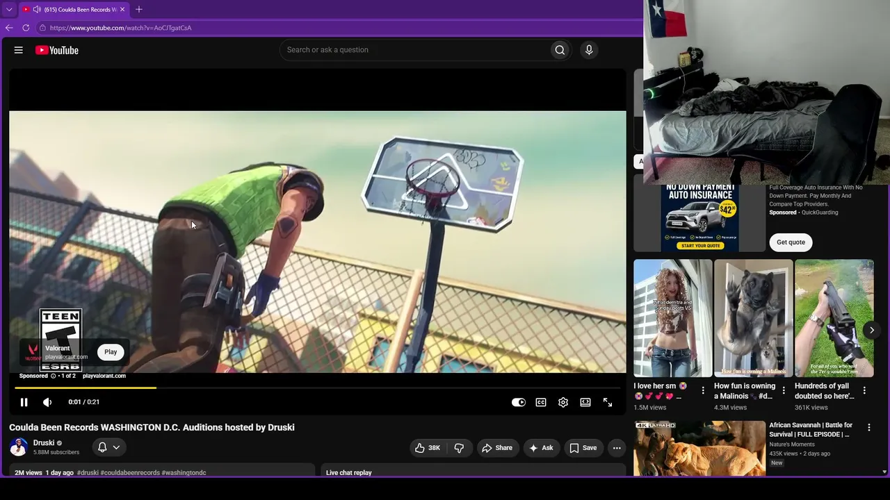Click the Nature's Moments channel name
This screenshot has width=890, height=500.
[x=792, y=444]
